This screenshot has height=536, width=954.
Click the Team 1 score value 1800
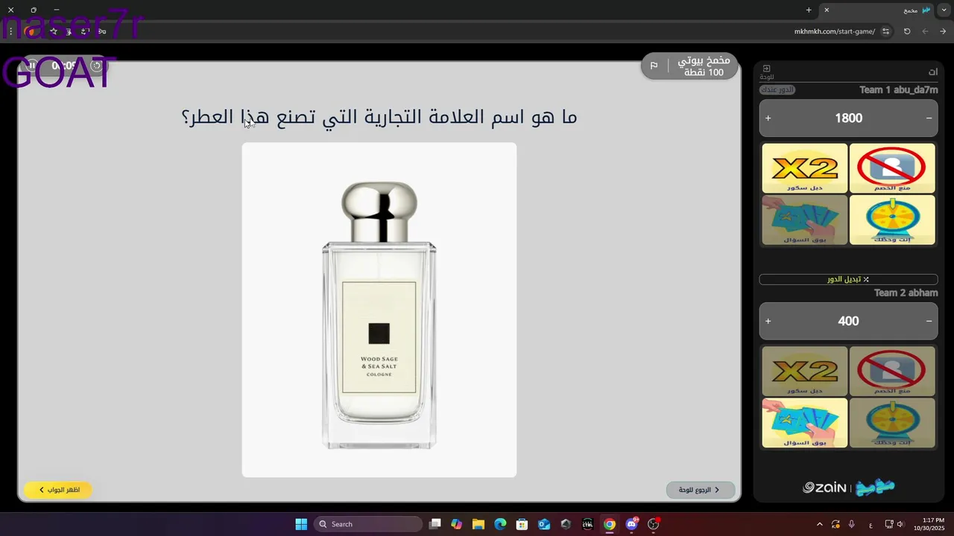click(x=848, y=118)
